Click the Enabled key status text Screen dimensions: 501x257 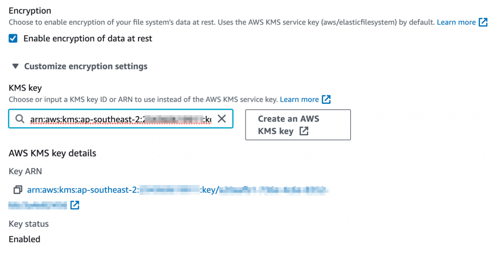tap(24, 239)
